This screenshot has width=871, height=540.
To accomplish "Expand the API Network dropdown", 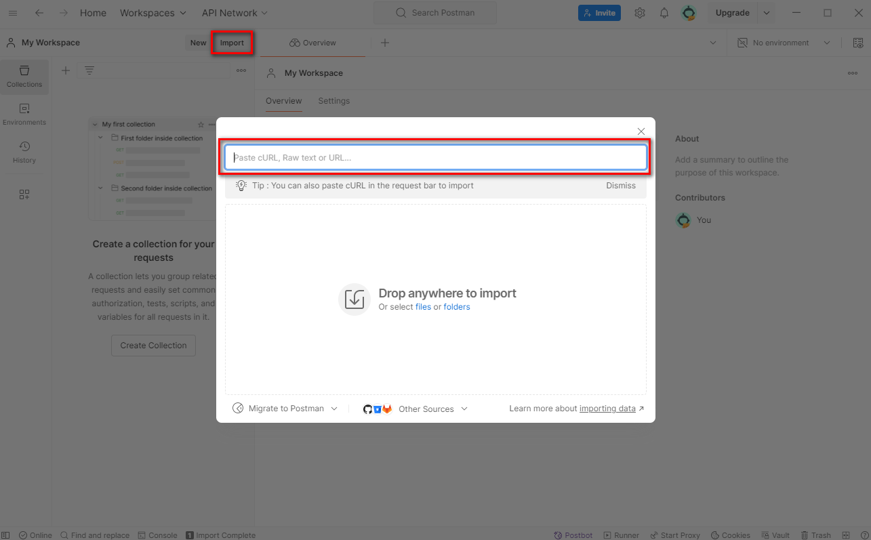I will coord(235,13).
